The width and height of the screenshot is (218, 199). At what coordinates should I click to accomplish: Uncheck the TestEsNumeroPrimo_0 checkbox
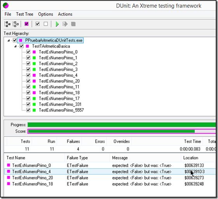(28, 52)
